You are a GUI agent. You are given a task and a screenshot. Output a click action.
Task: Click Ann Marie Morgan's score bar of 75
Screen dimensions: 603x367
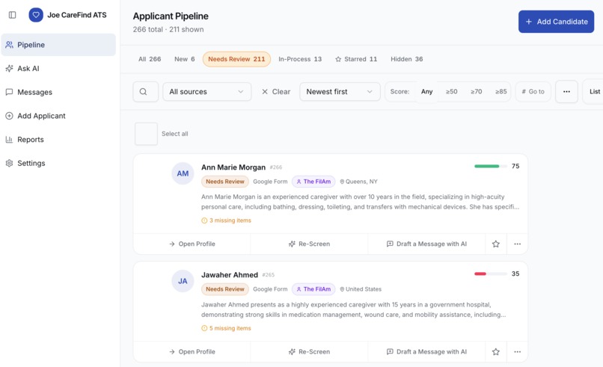[x=490, y=167]
